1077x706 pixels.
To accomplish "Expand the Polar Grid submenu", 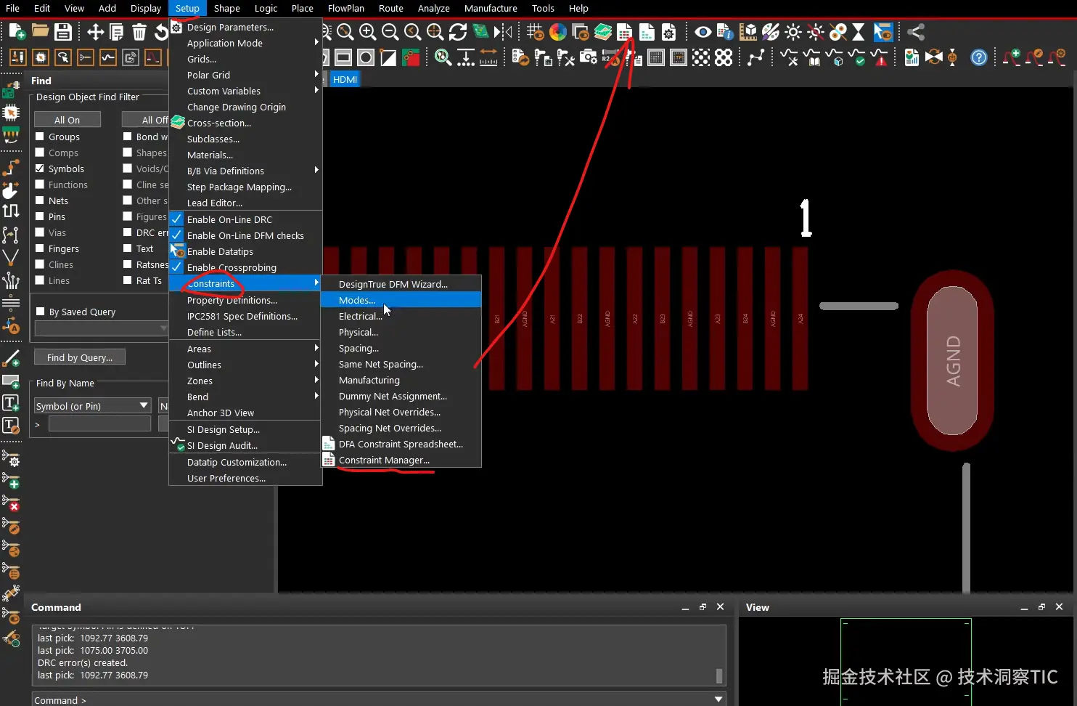I will pyautogui.click(x=245, y=75).
